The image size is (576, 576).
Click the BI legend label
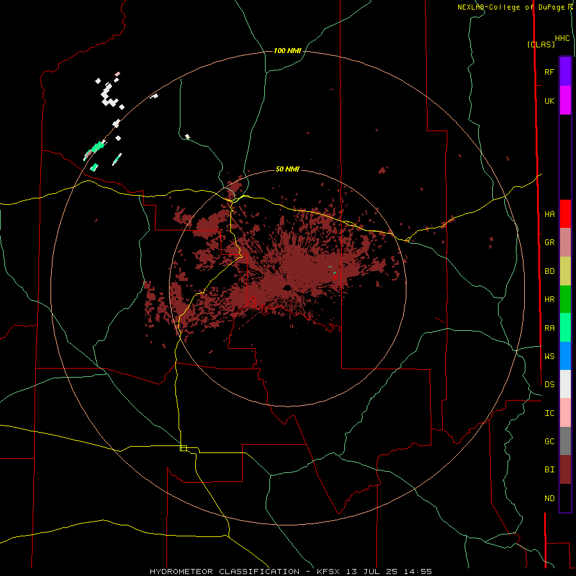[x=549, y=470]
